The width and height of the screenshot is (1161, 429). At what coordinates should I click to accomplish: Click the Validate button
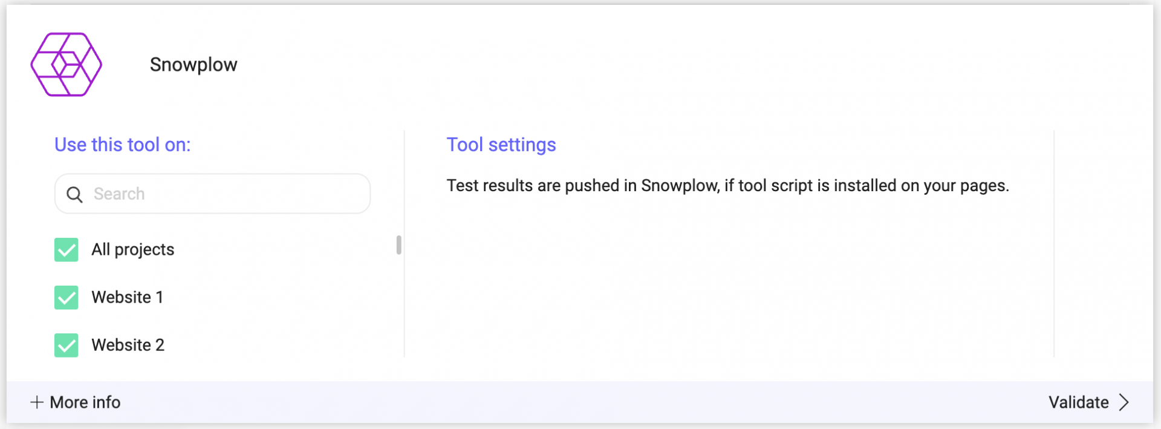(1089, 402)
